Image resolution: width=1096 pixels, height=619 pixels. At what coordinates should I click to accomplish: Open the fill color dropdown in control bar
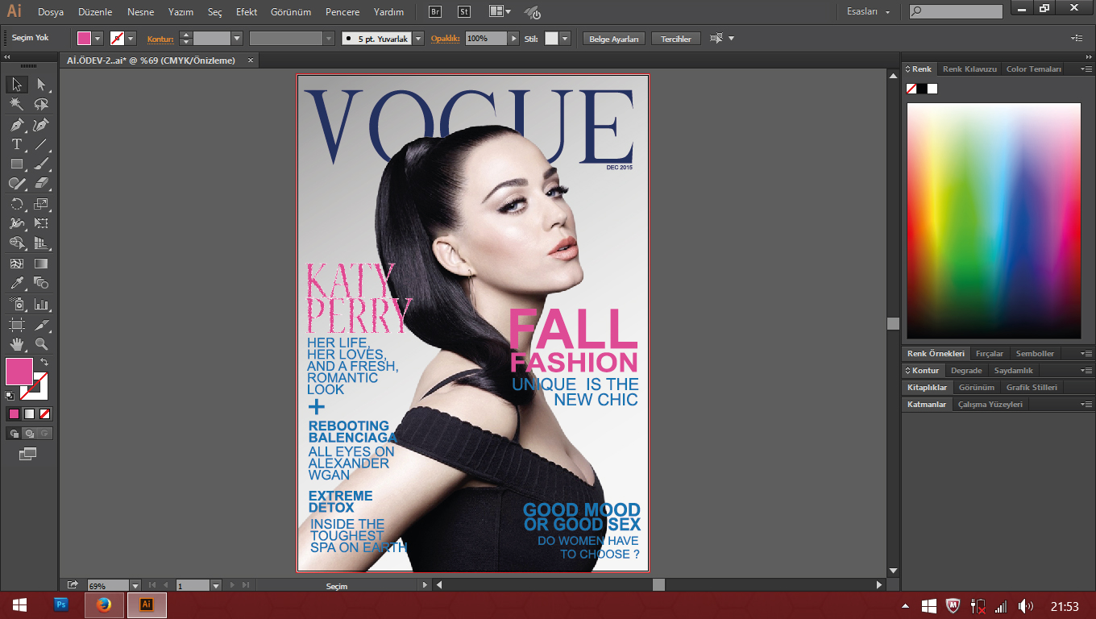[x=98, y=38]
